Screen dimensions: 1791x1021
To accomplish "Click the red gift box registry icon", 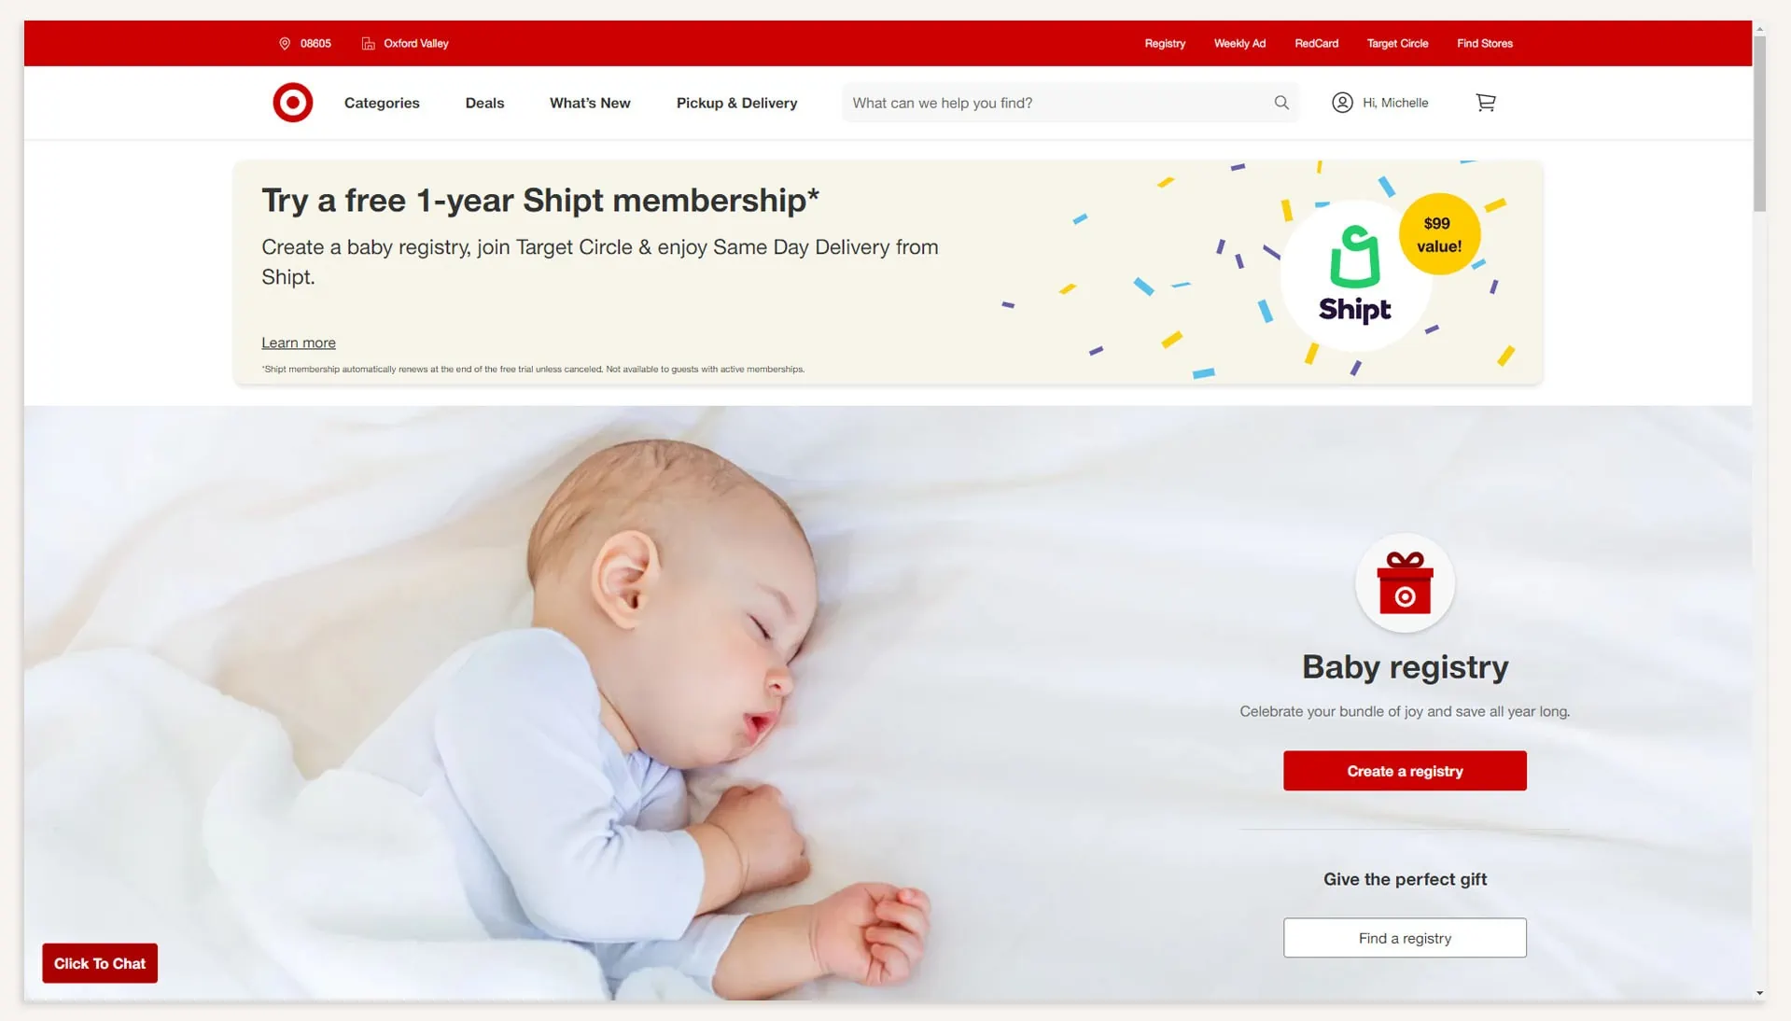I will coord(1404,583).
